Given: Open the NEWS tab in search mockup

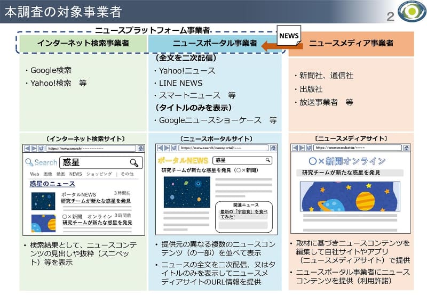Looking at the screenshot, I should (x=75, y=174).
